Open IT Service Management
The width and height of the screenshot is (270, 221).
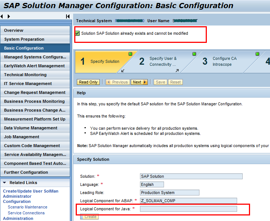point(35,84)
